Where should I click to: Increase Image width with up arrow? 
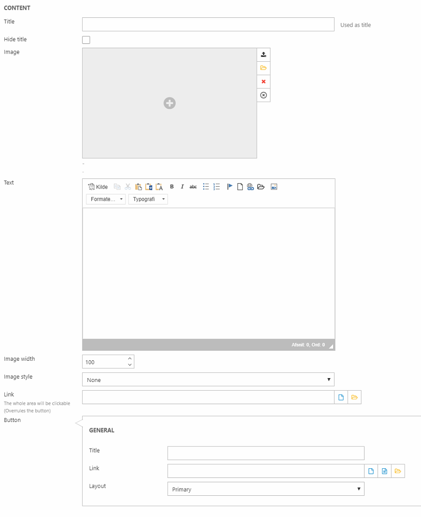coord(130,358)
